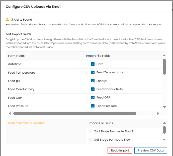This screenshot has width=173, height=156.
Task: Click drag handle beside Feed Pressure
Action: click(88, 106)
